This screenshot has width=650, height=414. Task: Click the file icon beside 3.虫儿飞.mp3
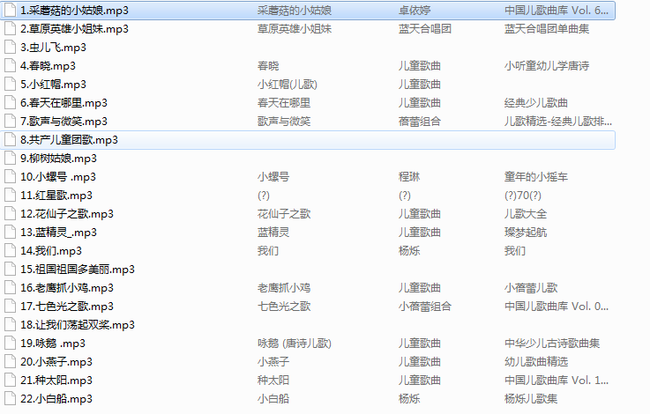[10, 48]
